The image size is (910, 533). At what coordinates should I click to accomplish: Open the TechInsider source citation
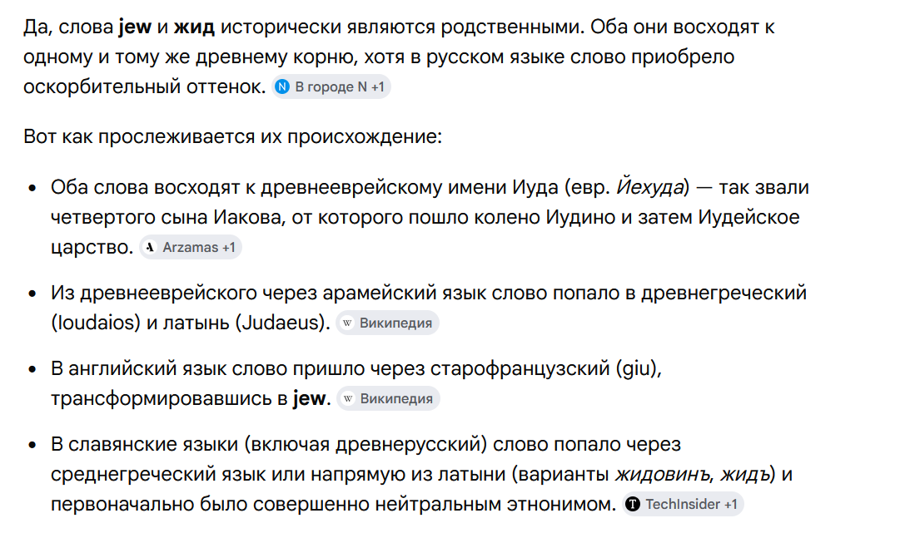[x=683, y=504]
